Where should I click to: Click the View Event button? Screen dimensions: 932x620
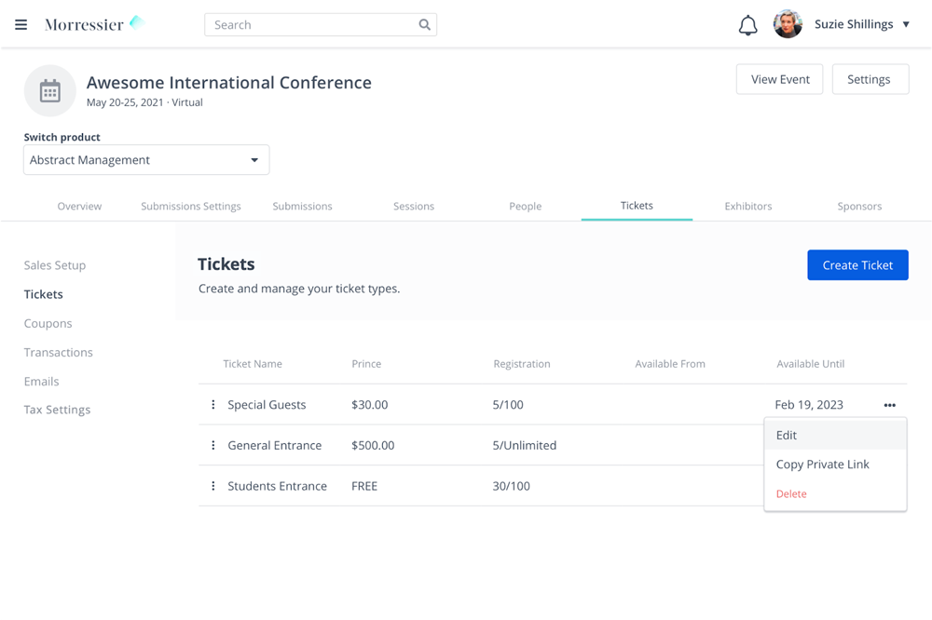tap(779, 79)
